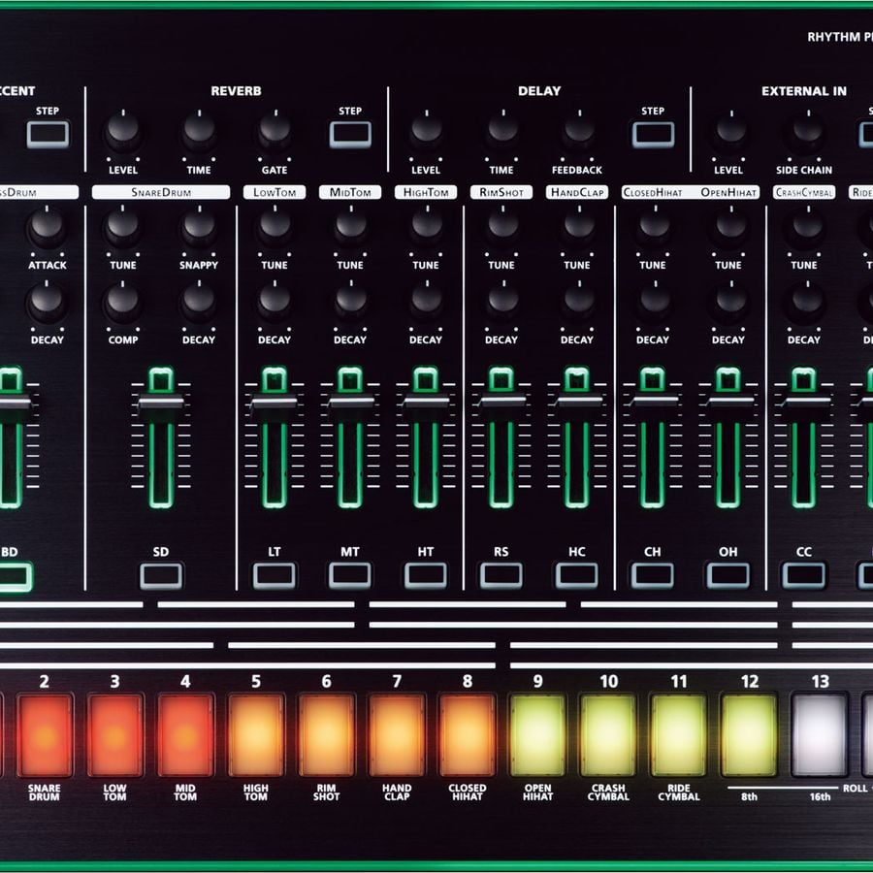Click the Snare Drum COMP knob
873x873 pixels.
point(123,302)
